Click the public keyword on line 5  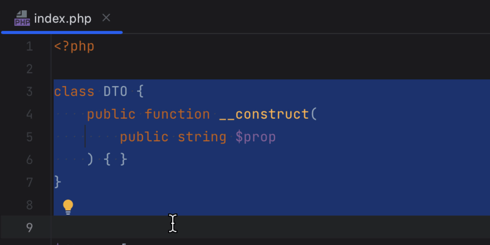click(144, 137)
